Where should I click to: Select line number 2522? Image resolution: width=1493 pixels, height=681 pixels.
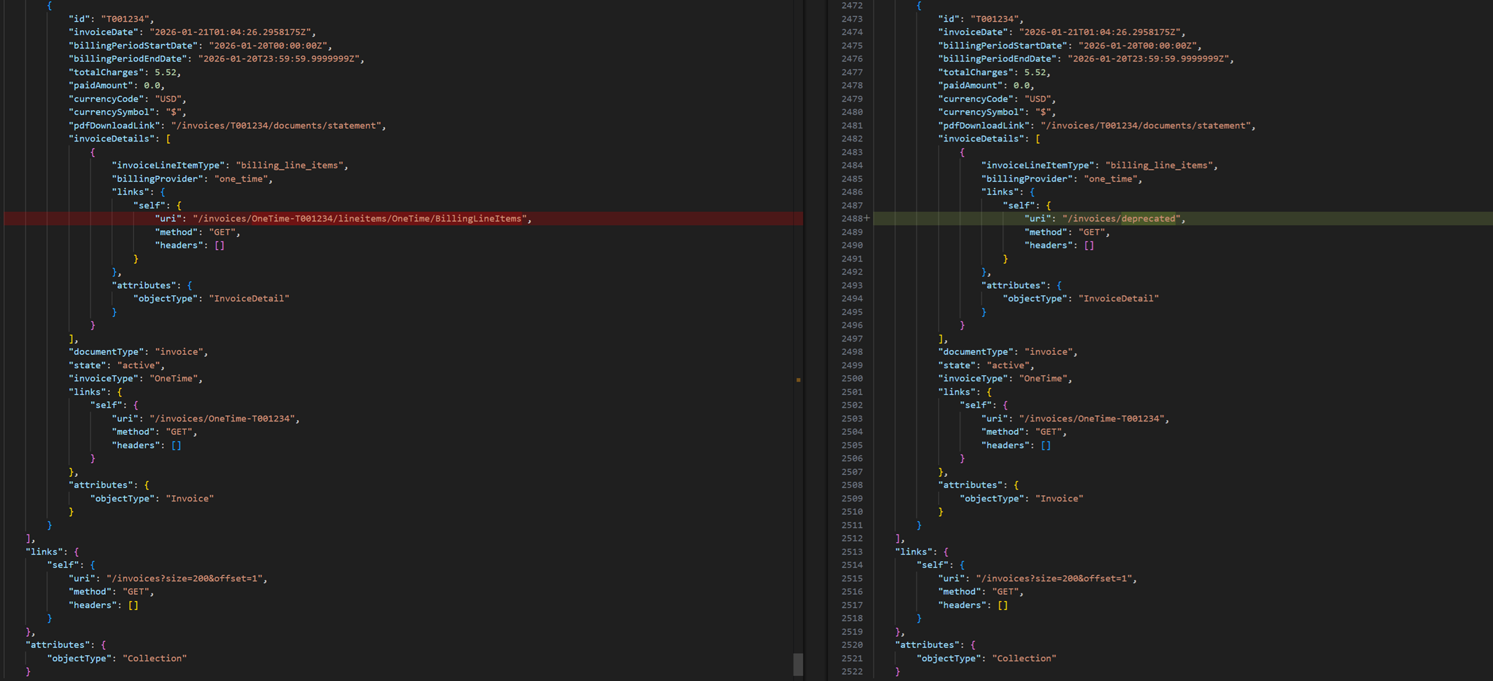pos(852,672)
